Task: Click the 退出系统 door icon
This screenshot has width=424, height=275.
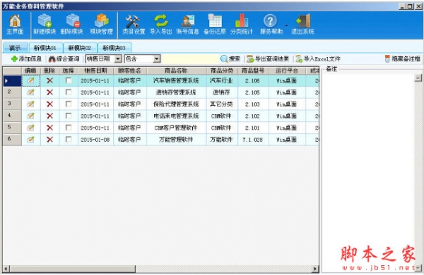Action: click(x=302, y=24)
